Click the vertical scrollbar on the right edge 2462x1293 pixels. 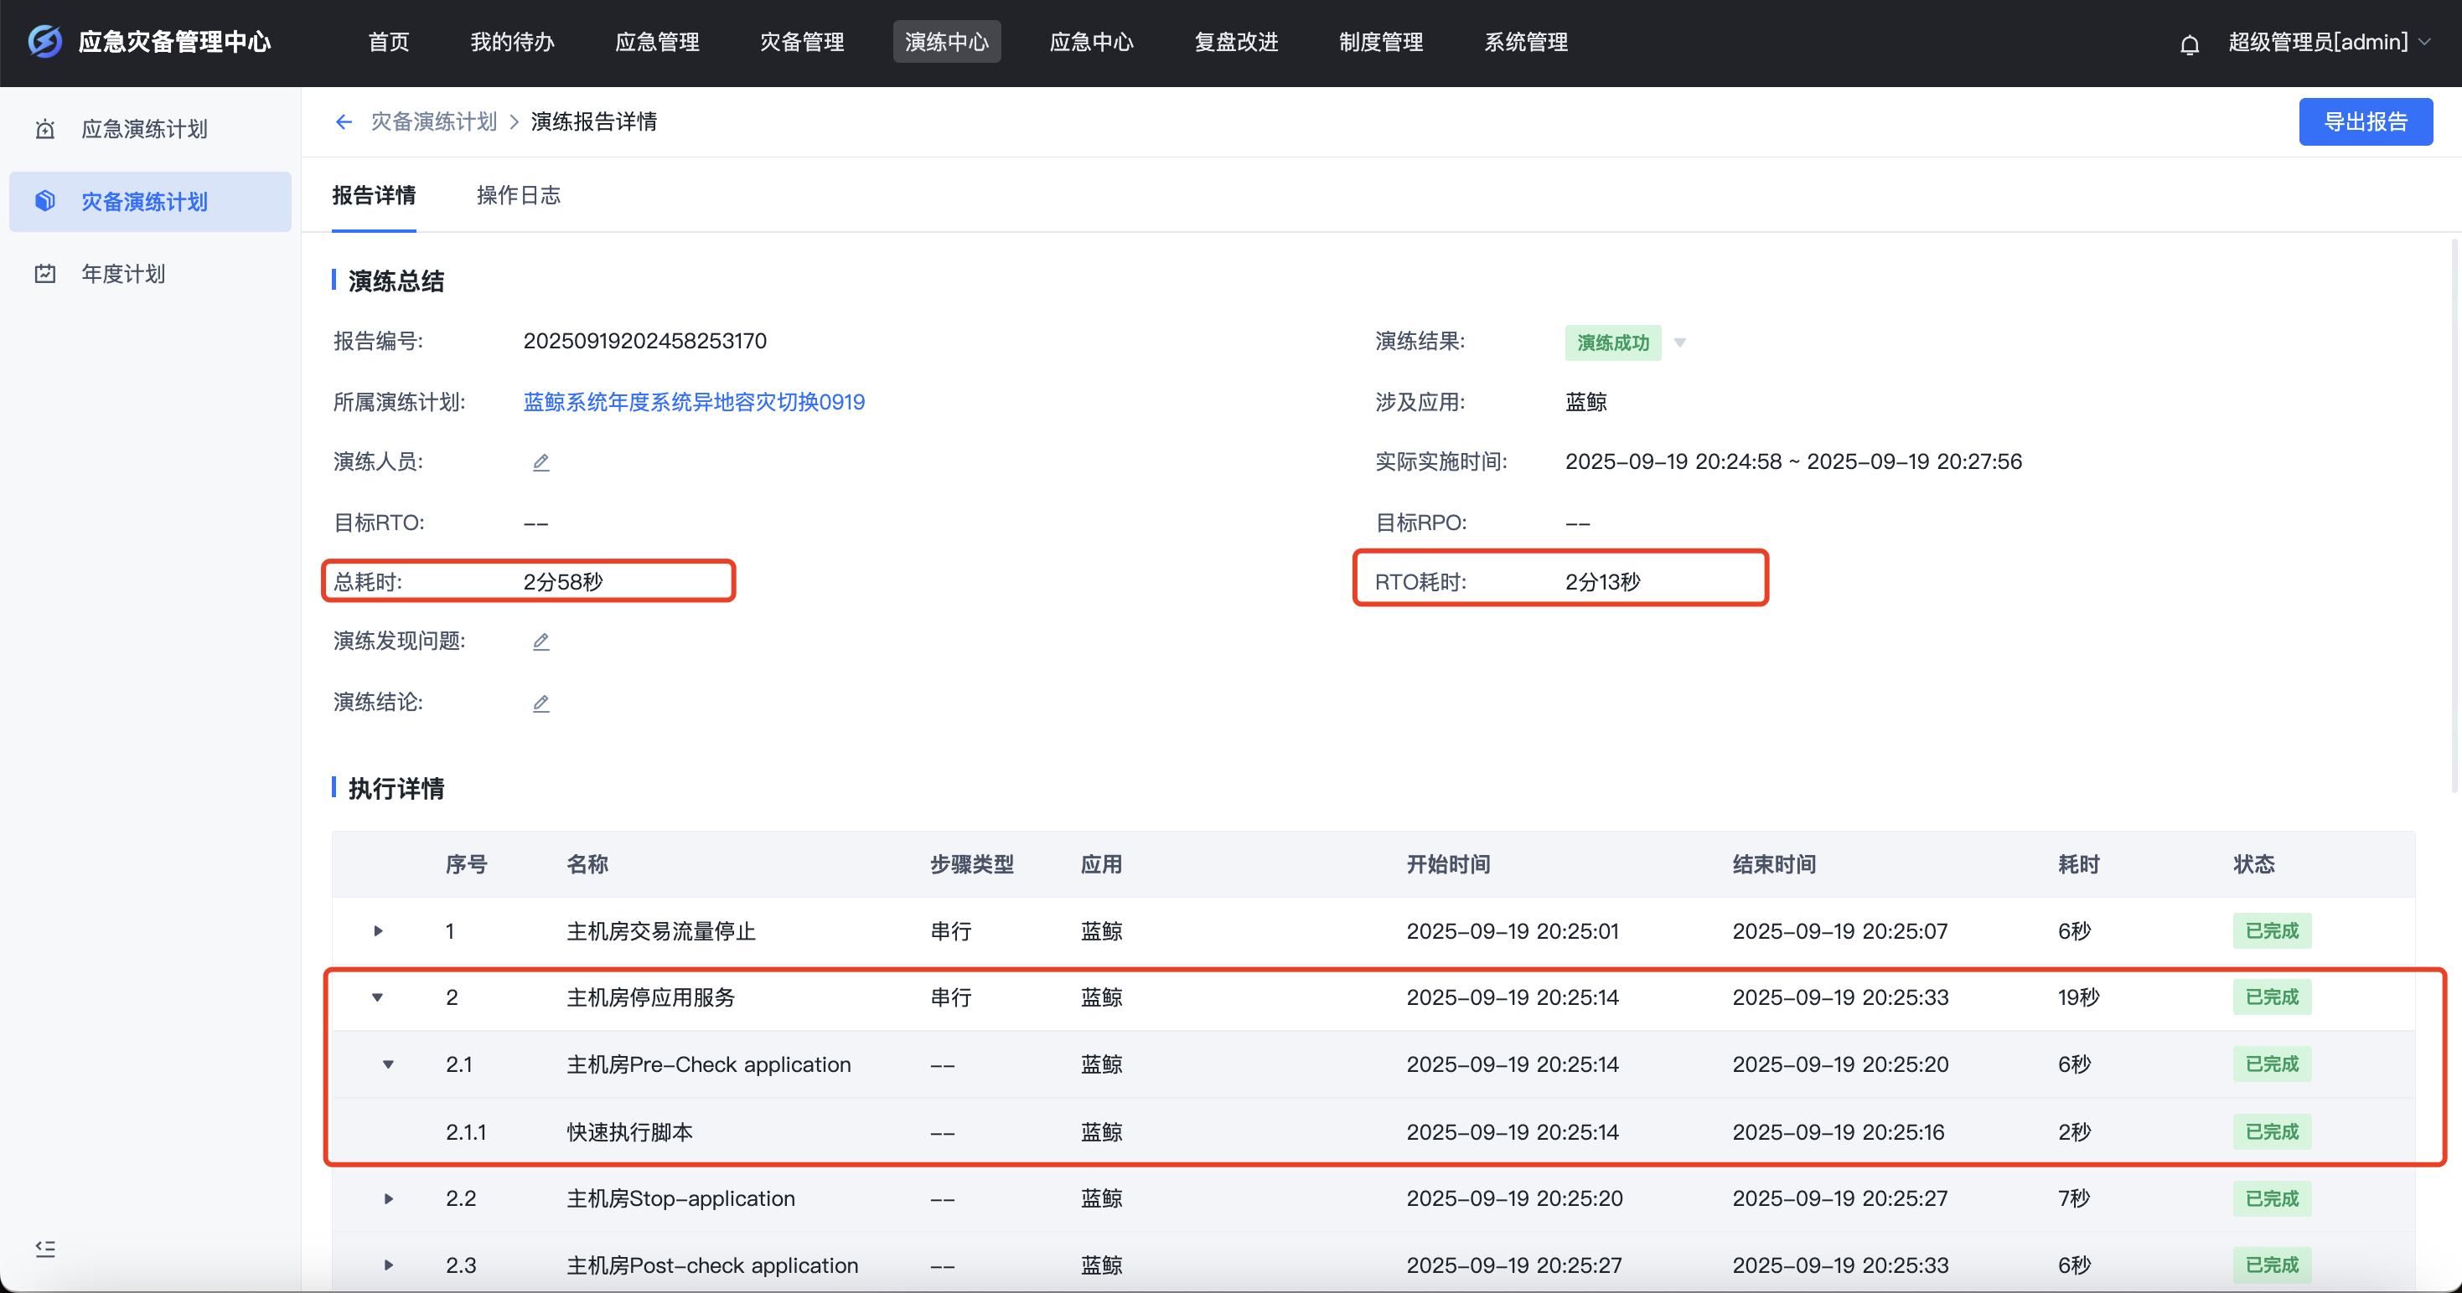[x=2454, y=516]
